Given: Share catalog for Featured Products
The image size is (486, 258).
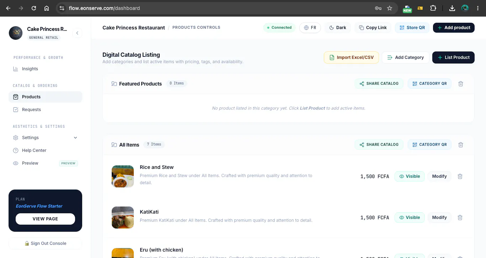Looking at the screenshot, I should [379, 84].
